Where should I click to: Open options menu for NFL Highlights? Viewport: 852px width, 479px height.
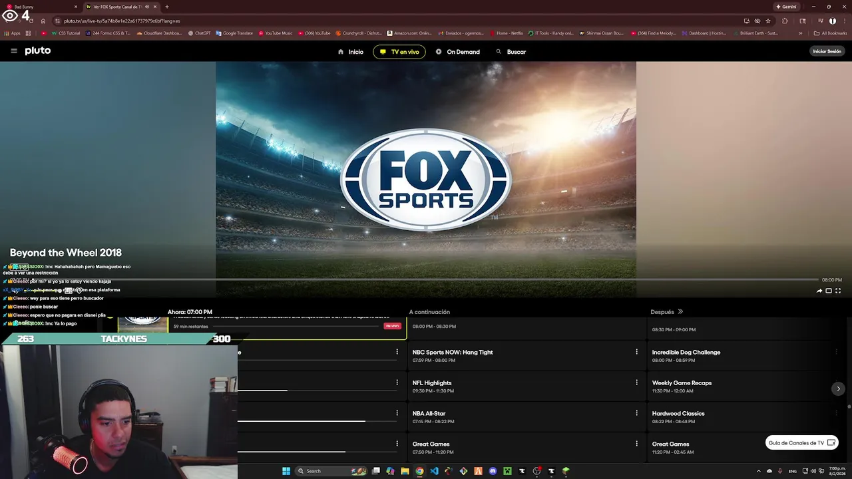636,383
